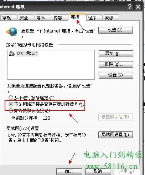Open the 高级 tab
Screen dimensions: 145x175
111,18
